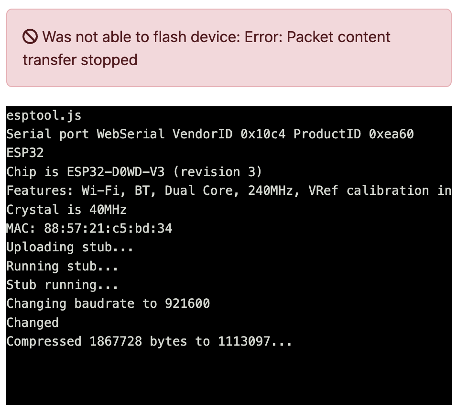Click the standalone ESP32 log line
The height and width of the screenshot is (405, 457).
[x=25, y=153]
